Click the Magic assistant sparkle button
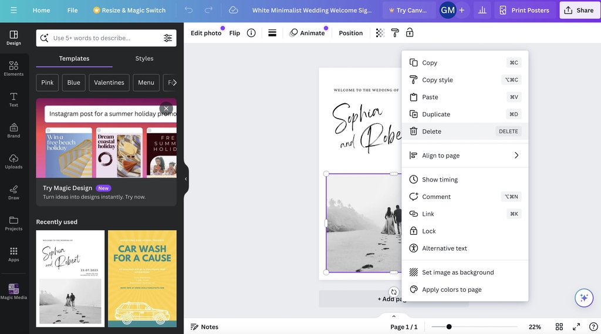Viewport: 601px width, 334px height. click(x=584, y=298)
